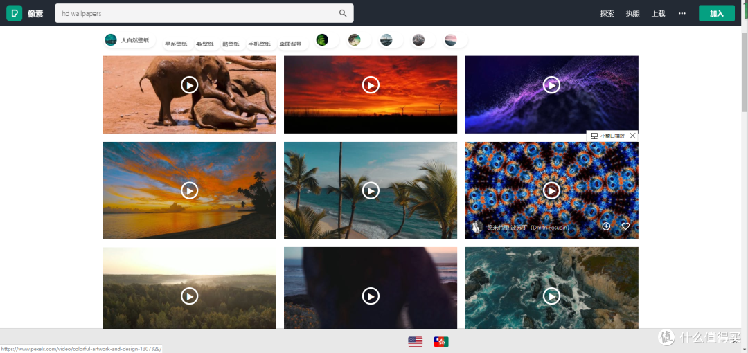Play the purple particle wave video

(551, 85)
